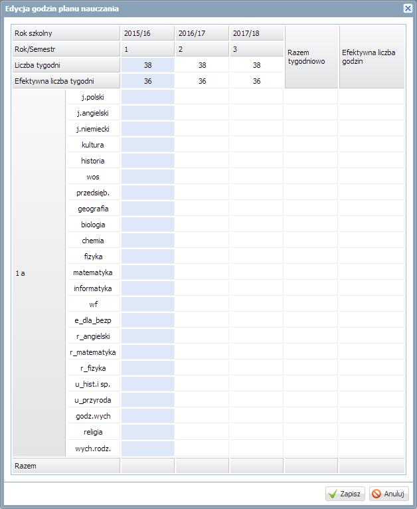Click the informatyka subject label
Image resolution: width=417 pixels, height=509 pixels.
93,288
